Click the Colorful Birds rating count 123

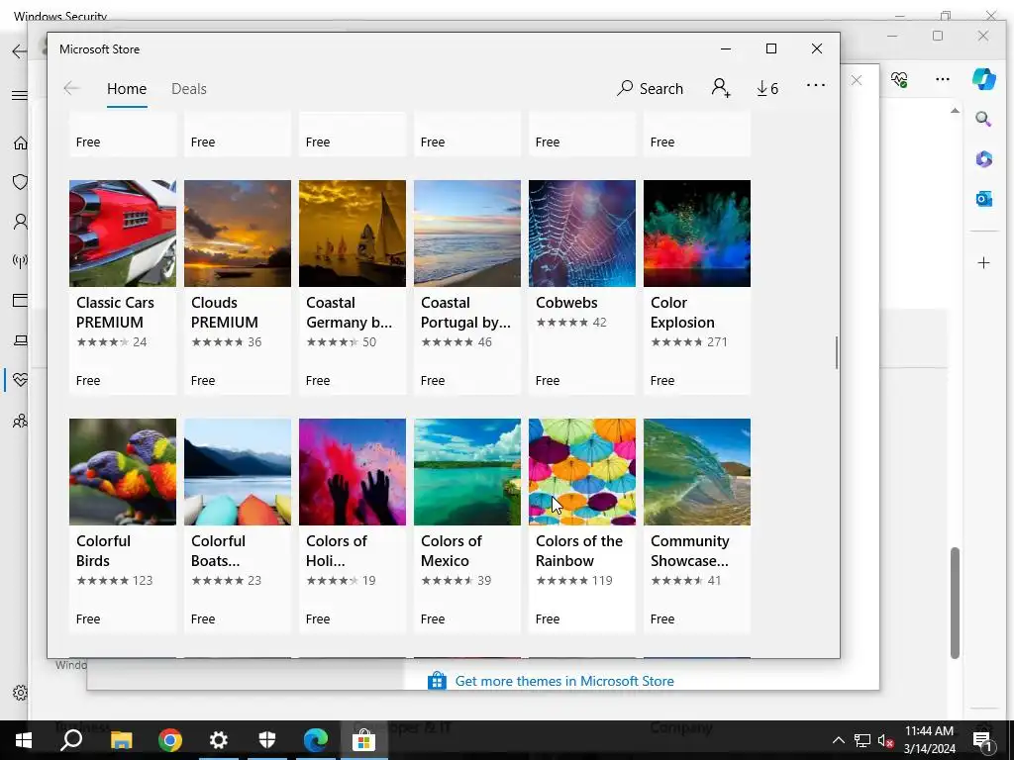coord(143,580)
